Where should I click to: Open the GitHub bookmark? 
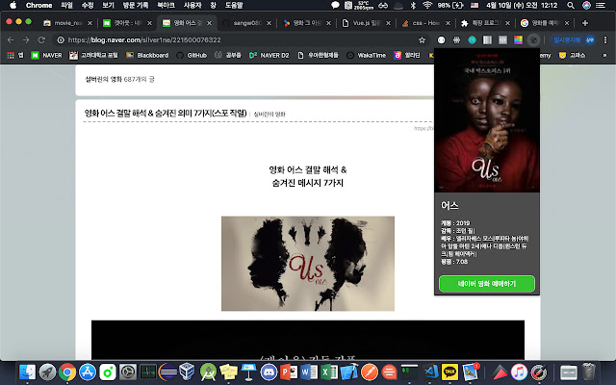coord(192,56)
